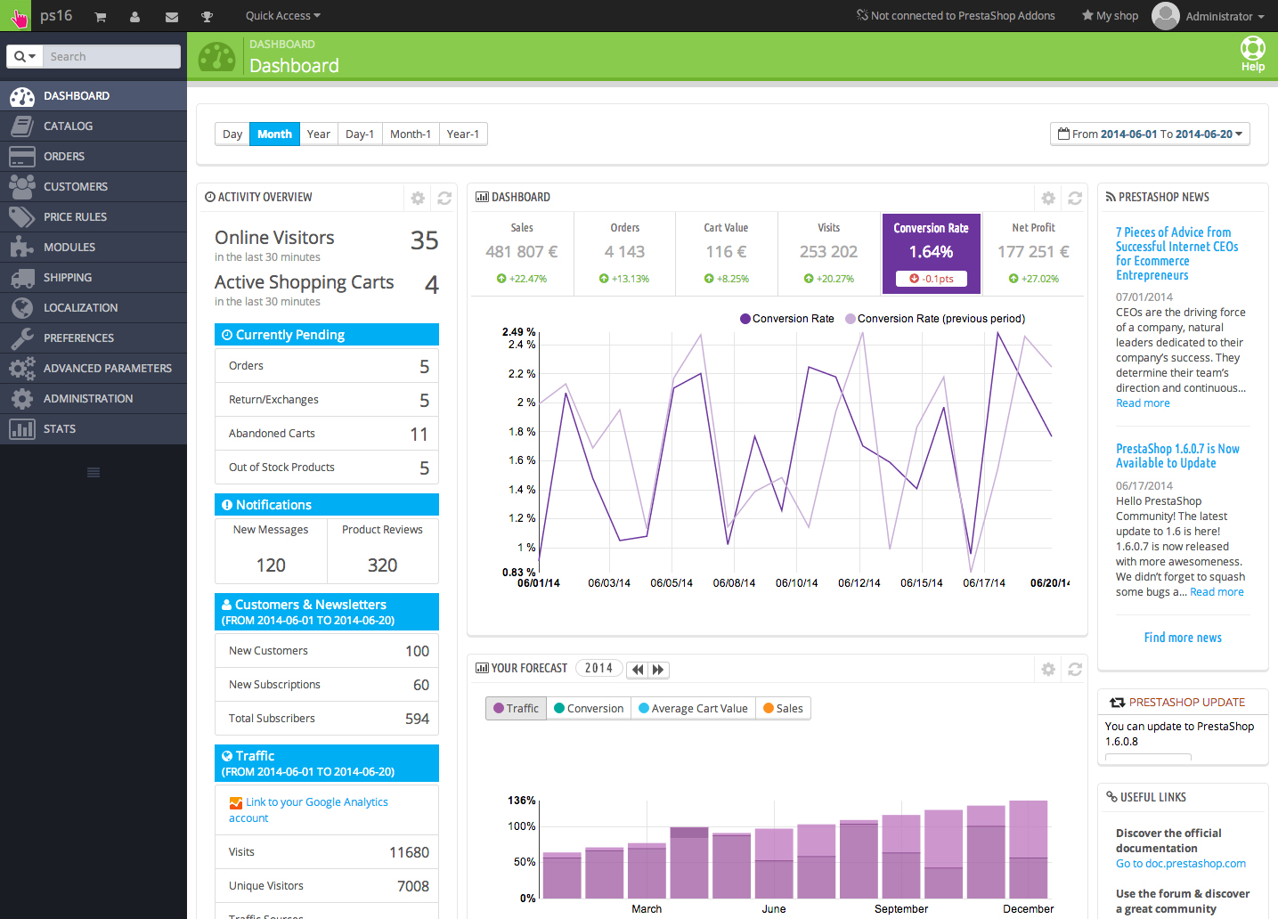Switch period to Month-1
1278x919 pixels.
(x=411, y=134)
